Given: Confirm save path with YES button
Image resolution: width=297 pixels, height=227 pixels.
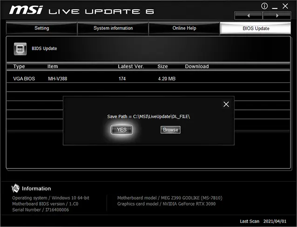Looking at the screenshot, I should pos(121,130).
